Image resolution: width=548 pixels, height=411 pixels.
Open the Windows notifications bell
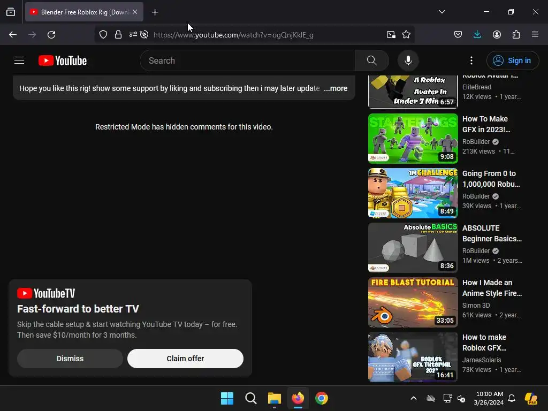coord(512,398)
